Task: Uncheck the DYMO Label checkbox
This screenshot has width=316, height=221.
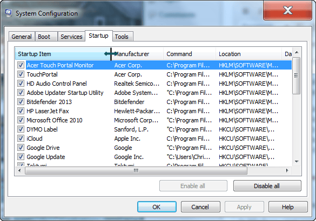Action: click(x=21, y=129)
